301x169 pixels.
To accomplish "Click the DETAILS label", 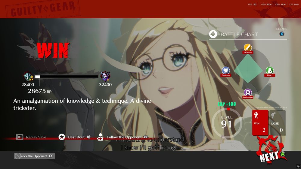I will [282, 29].
